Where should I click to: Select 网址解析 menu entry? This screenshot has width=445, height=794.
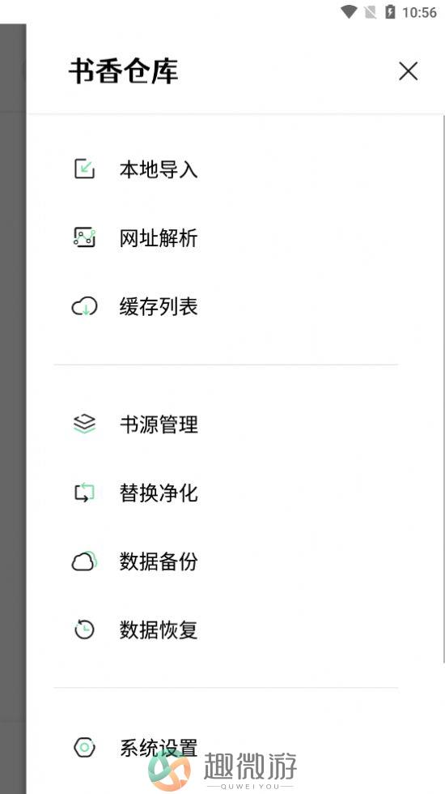point(159,237)
